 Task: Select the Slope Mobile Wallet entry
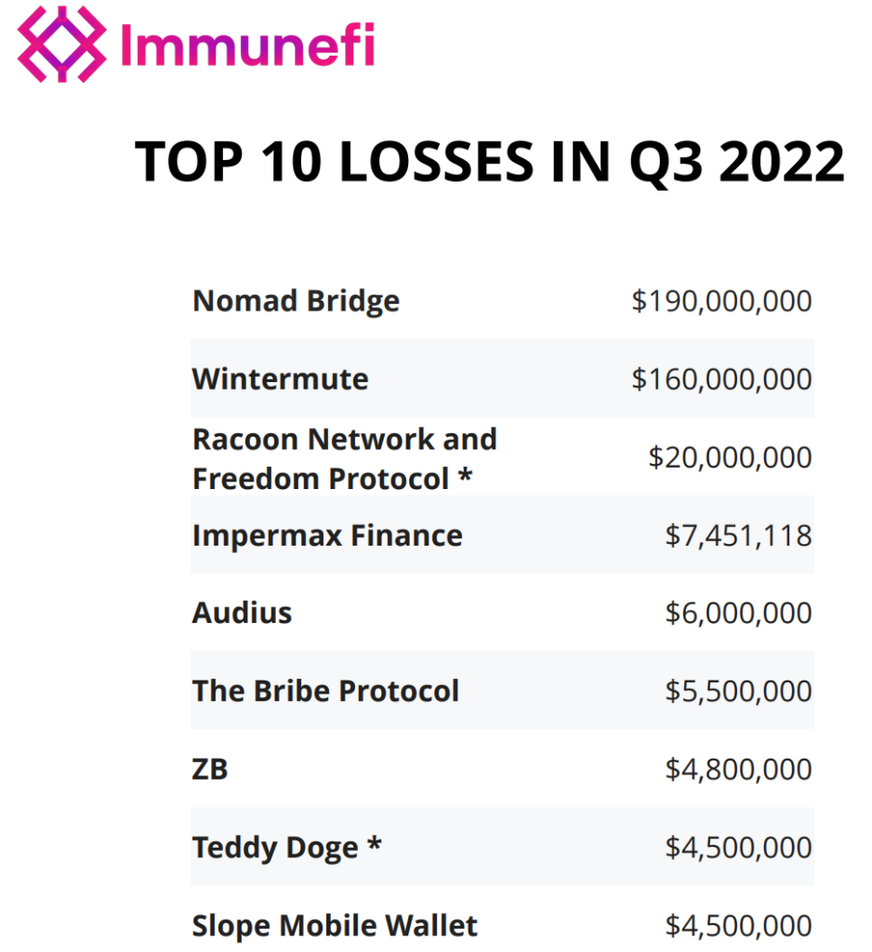(x=335, y=926)
